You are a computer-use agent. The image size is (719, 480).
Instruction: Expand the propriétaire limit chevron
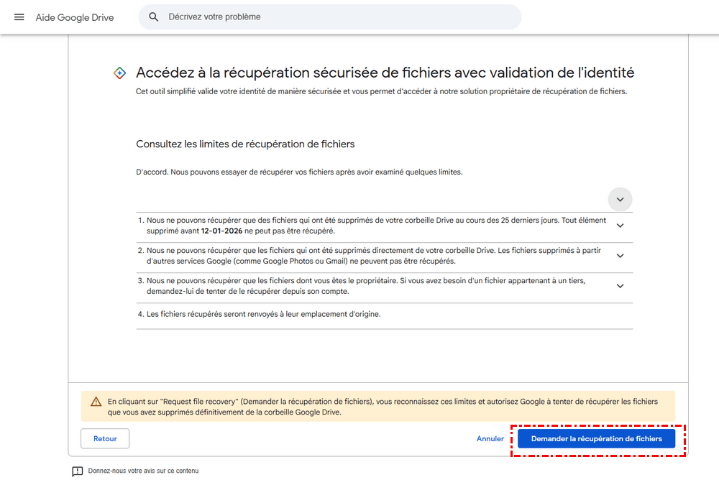click(x=620, y=286)
